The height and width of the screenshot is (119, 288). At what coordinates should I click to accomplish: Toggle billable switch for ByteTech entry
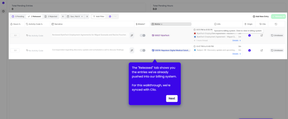click(143, 35)
